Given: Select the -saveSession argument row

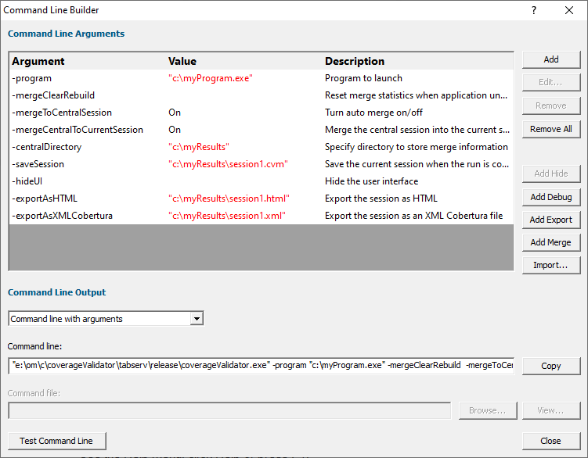Looking at the screenshot, I should pos(261,164).
